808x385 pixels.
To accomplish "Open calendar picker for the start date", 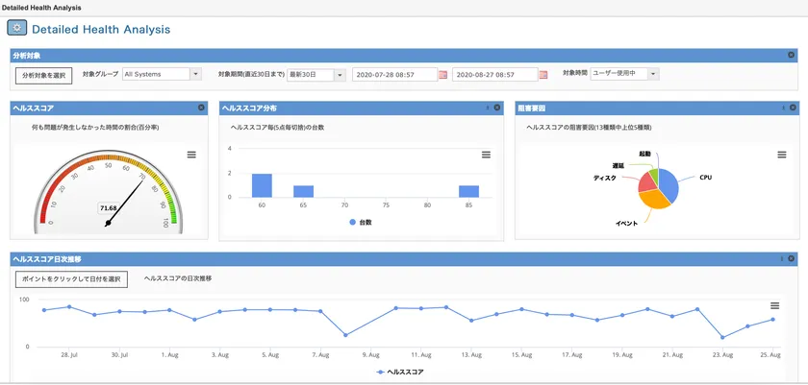I will [442, 74].
